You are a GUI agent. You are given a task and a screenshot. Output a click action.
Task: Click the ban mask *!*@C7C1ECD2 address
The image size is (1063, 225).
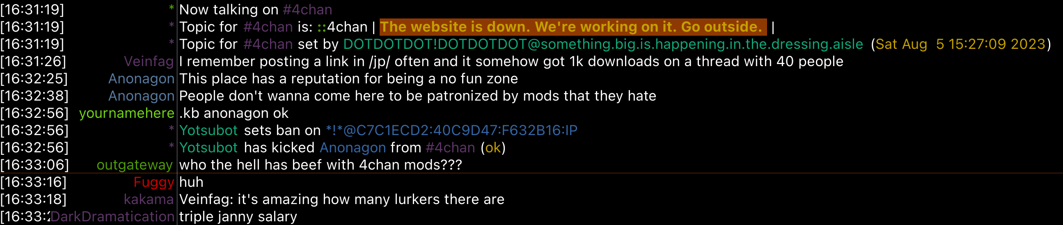(x=451, y=131)
